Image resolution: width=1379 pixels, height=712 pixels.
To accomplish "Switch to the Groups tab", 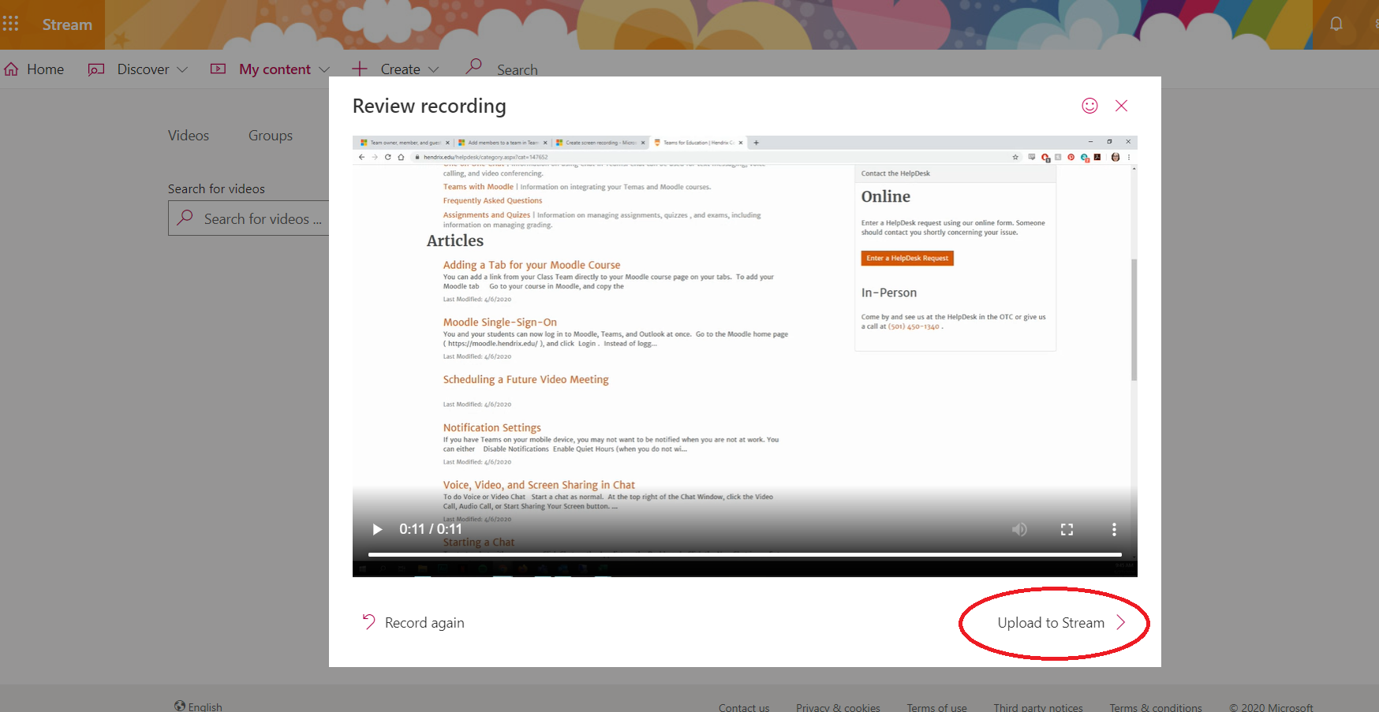I will (271, 136).
